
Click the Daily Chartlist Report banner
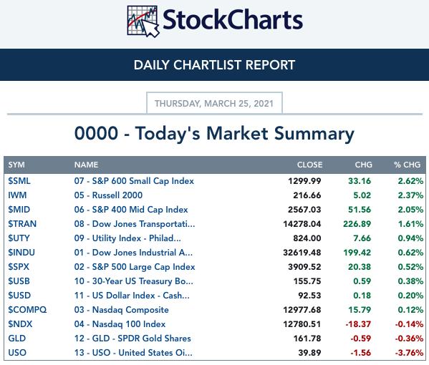click(215, 65)
